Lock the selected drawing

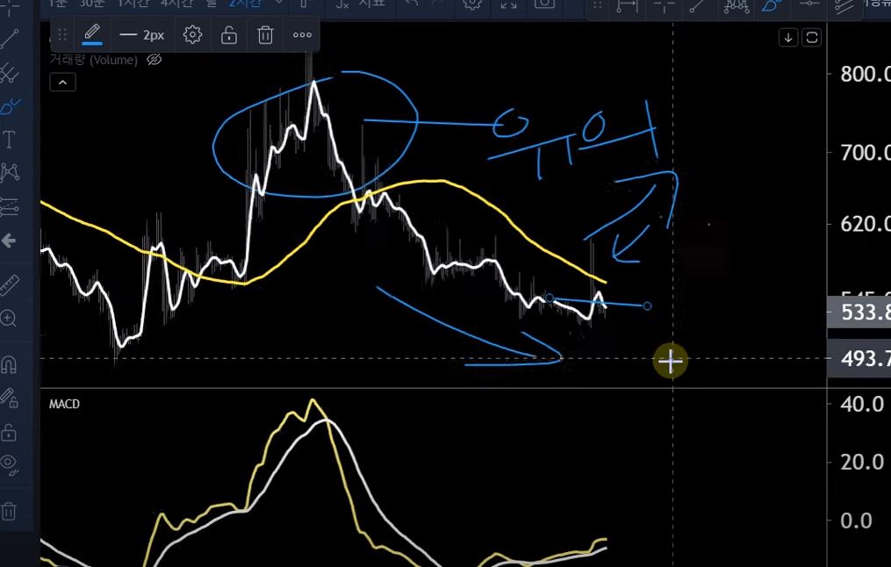pos(229,35)
